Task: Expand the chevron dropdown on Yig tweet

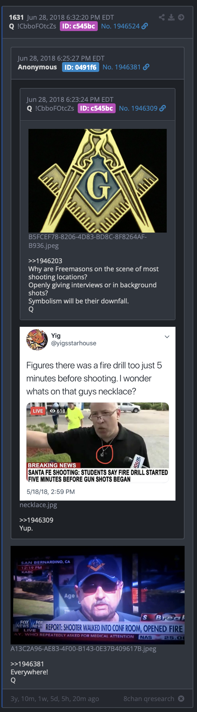Action: tap(167, 337)
